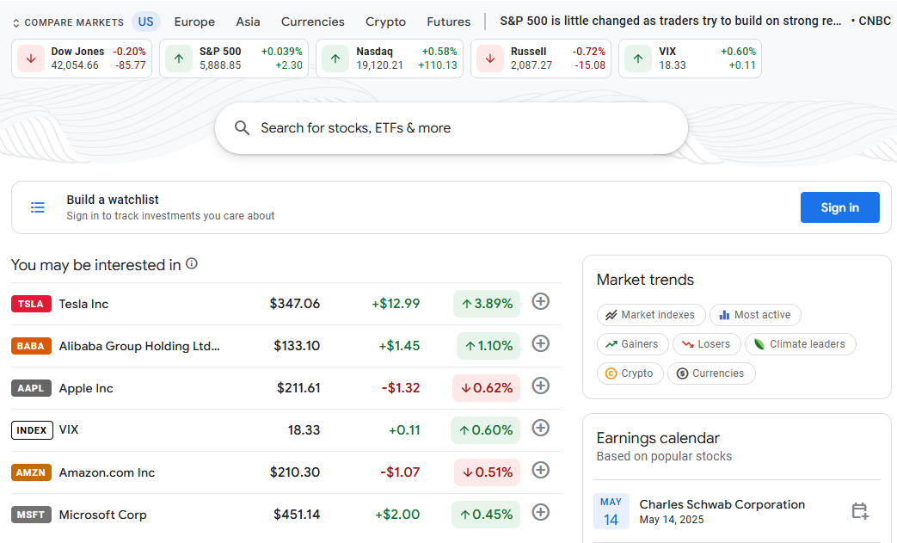Open Losers trend chip
The height and width of the screenshot is (543, 897).
click(x=706, y=344)
